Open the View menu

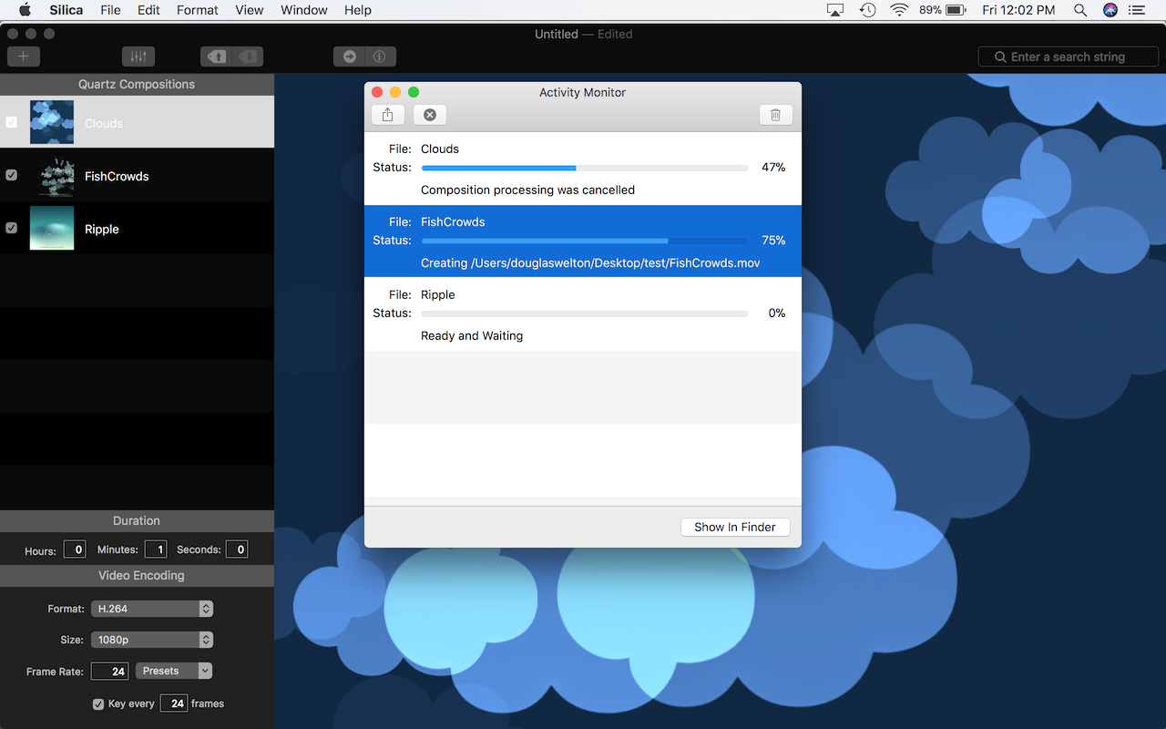tap(250, 10)
